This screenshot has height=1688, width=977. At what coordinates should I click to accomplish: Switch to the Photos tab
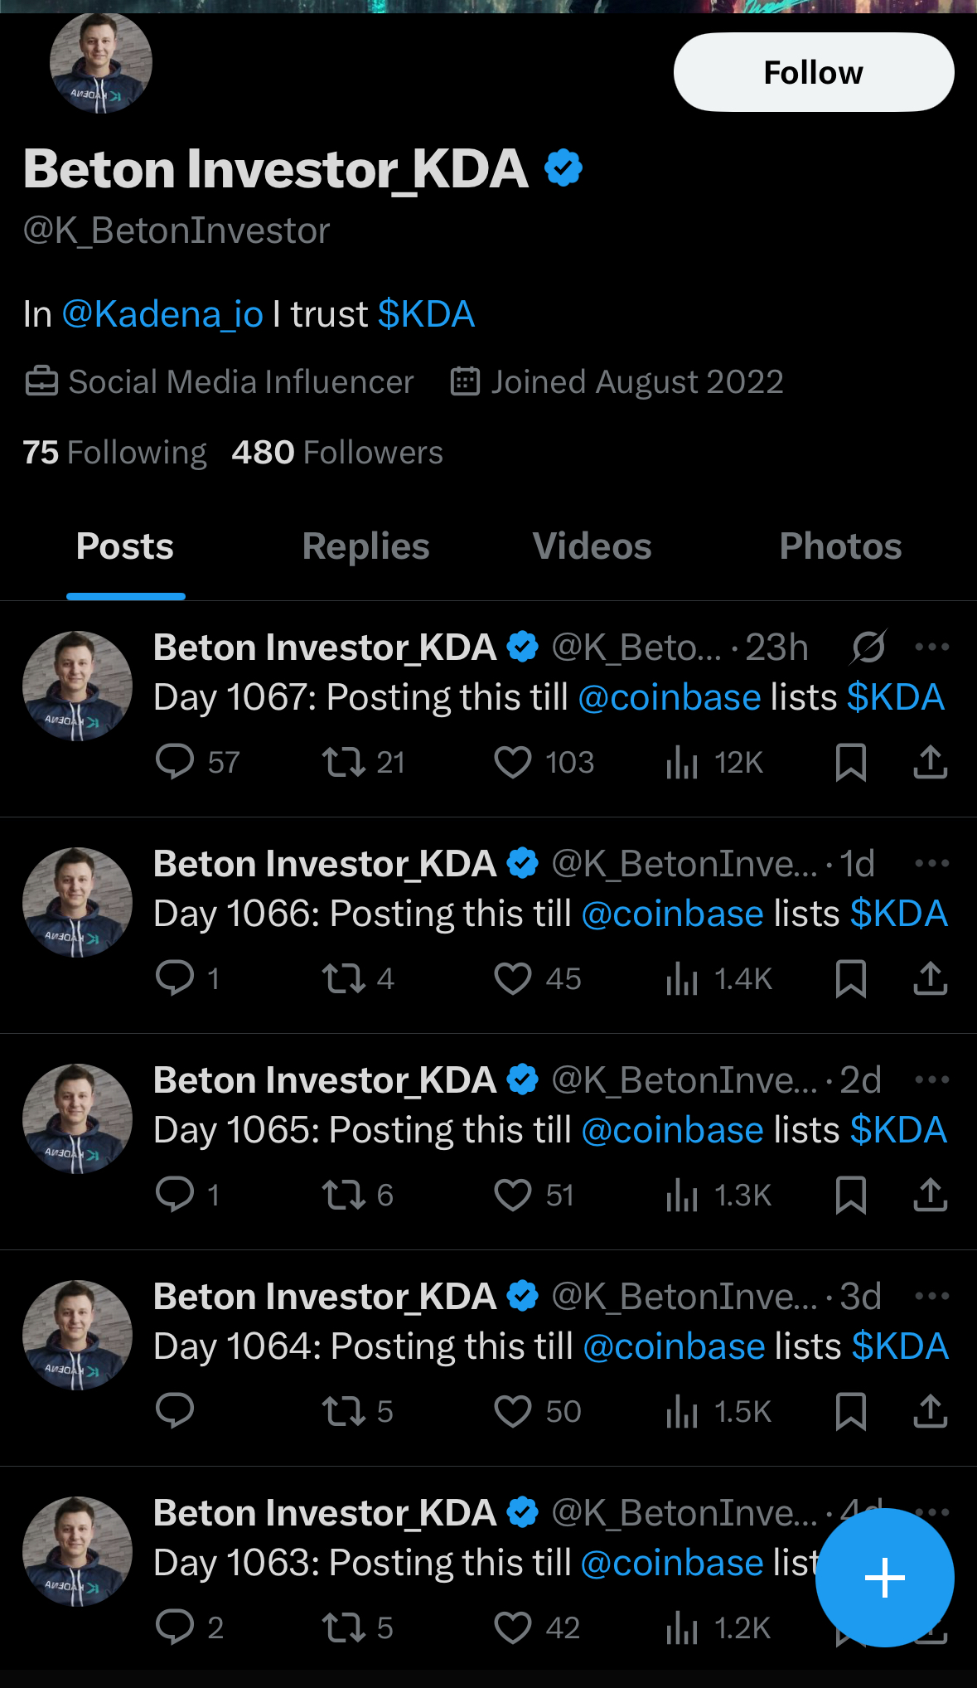pos(840,546)
